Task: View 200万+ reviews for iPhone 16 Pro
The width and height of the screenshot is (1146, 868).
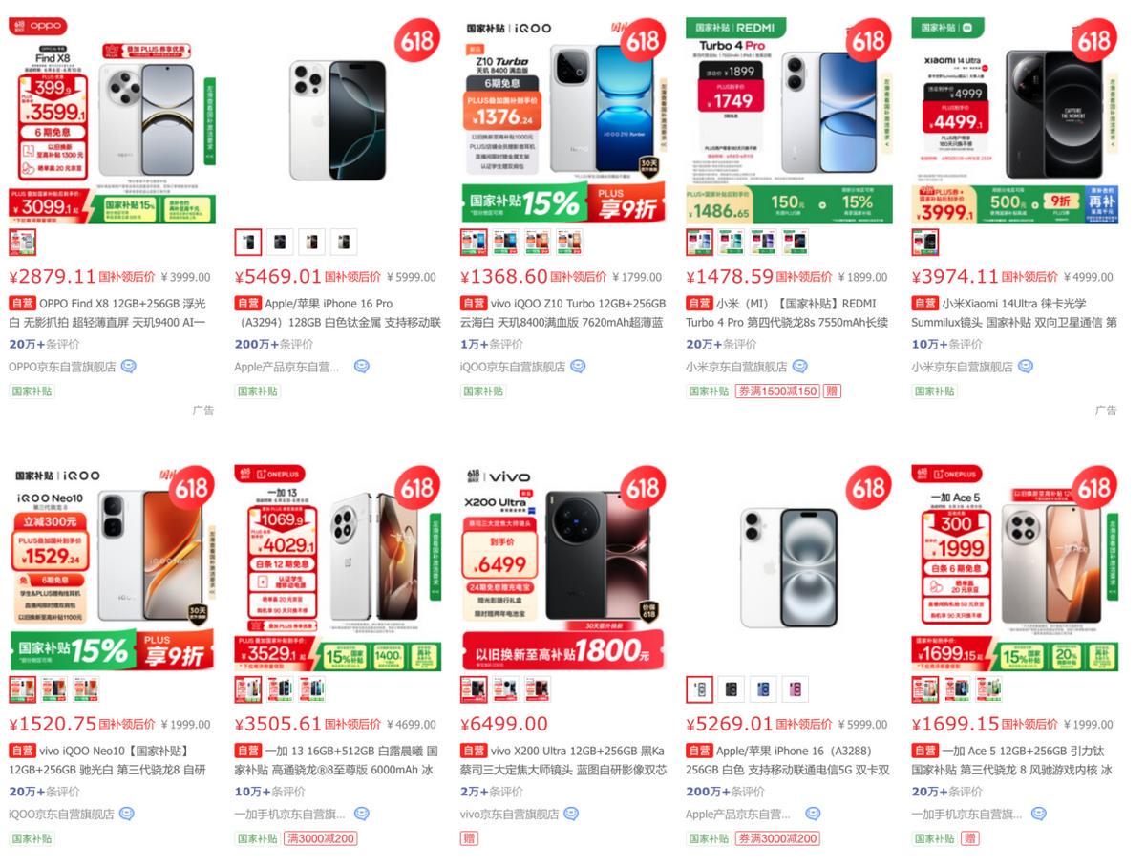Action: tap(265, 344)
